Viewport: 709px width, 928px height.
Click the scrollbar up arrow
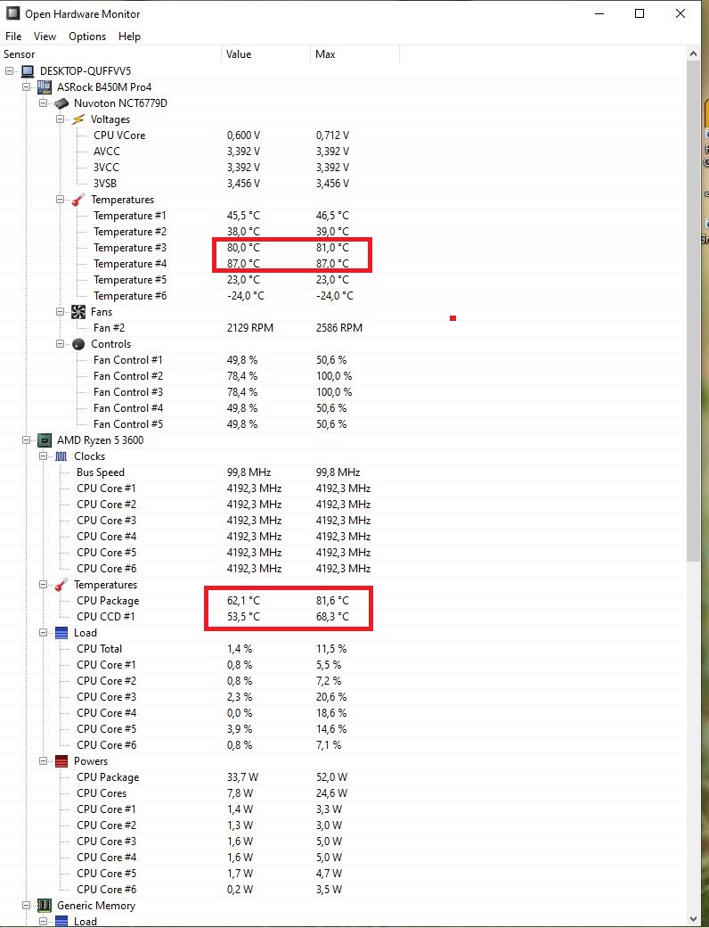694,53
